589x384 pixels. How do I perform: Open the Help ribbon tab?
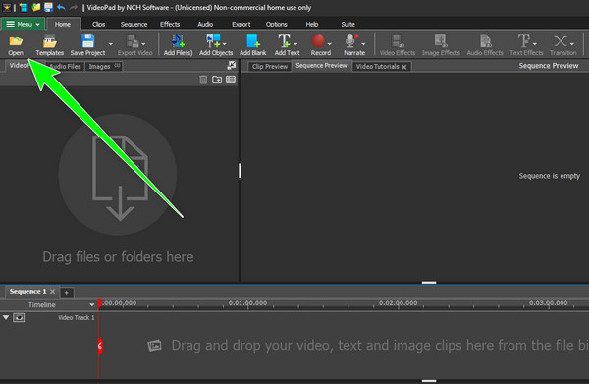[312, 24]
